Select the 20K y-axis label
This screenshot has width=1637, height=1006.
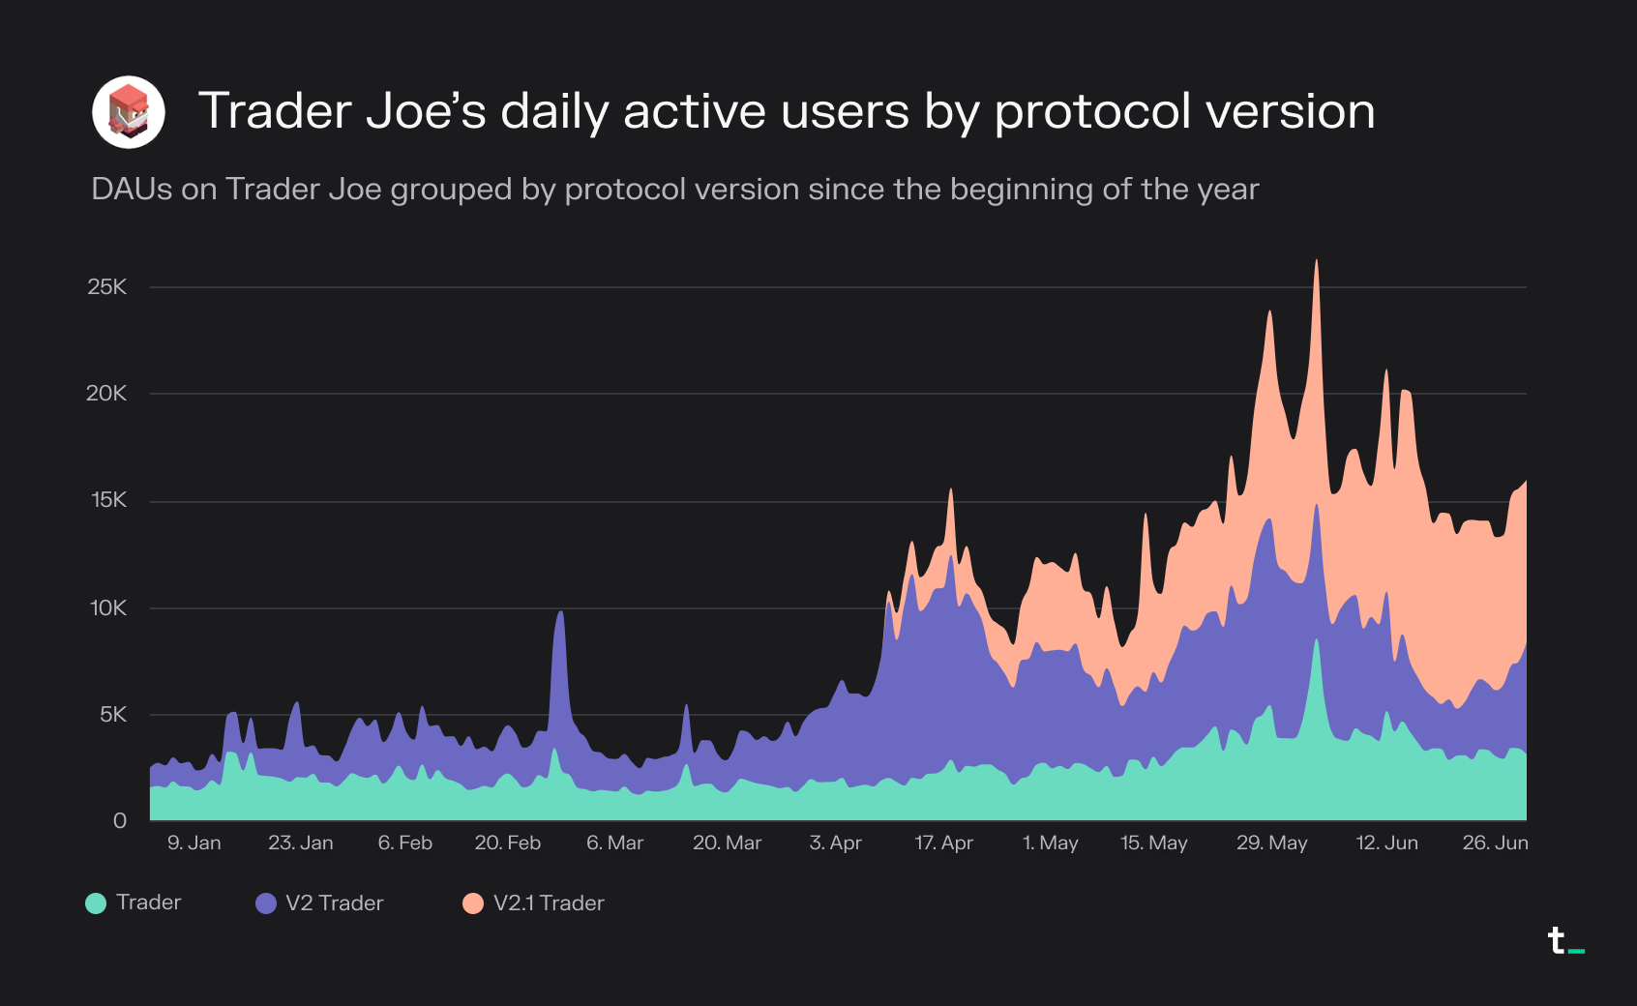(x=106, y=394)
